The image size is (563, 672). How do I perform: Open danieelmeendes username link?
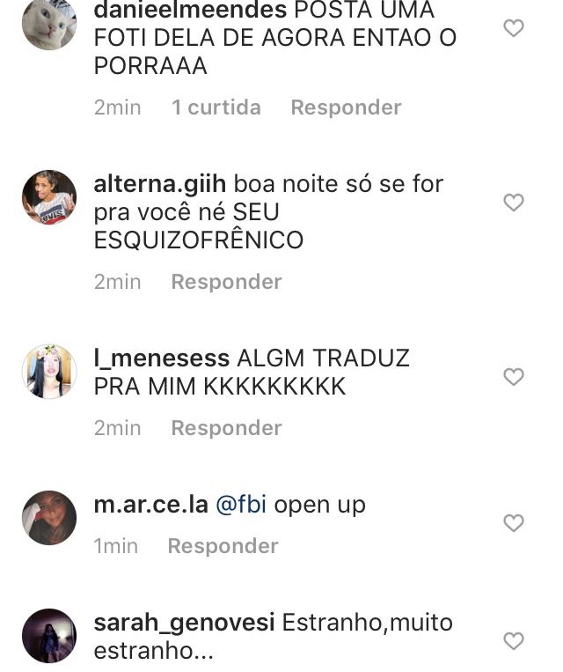pyautogui.click(x=190, y=11)
